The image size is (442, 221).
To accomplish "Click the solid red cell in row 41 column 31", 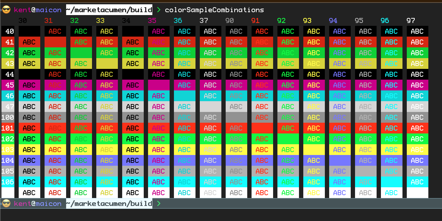I will [x=55, y=42].
